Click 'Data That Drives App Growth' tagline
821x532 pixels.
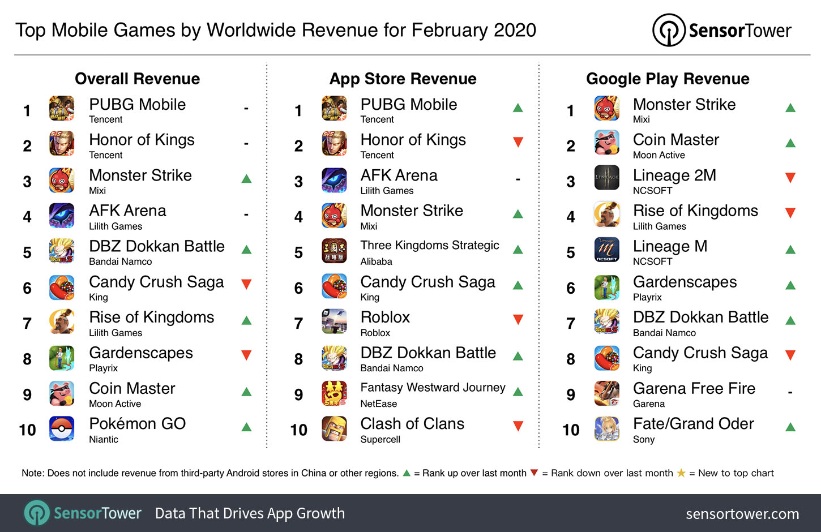pos(250,513)
